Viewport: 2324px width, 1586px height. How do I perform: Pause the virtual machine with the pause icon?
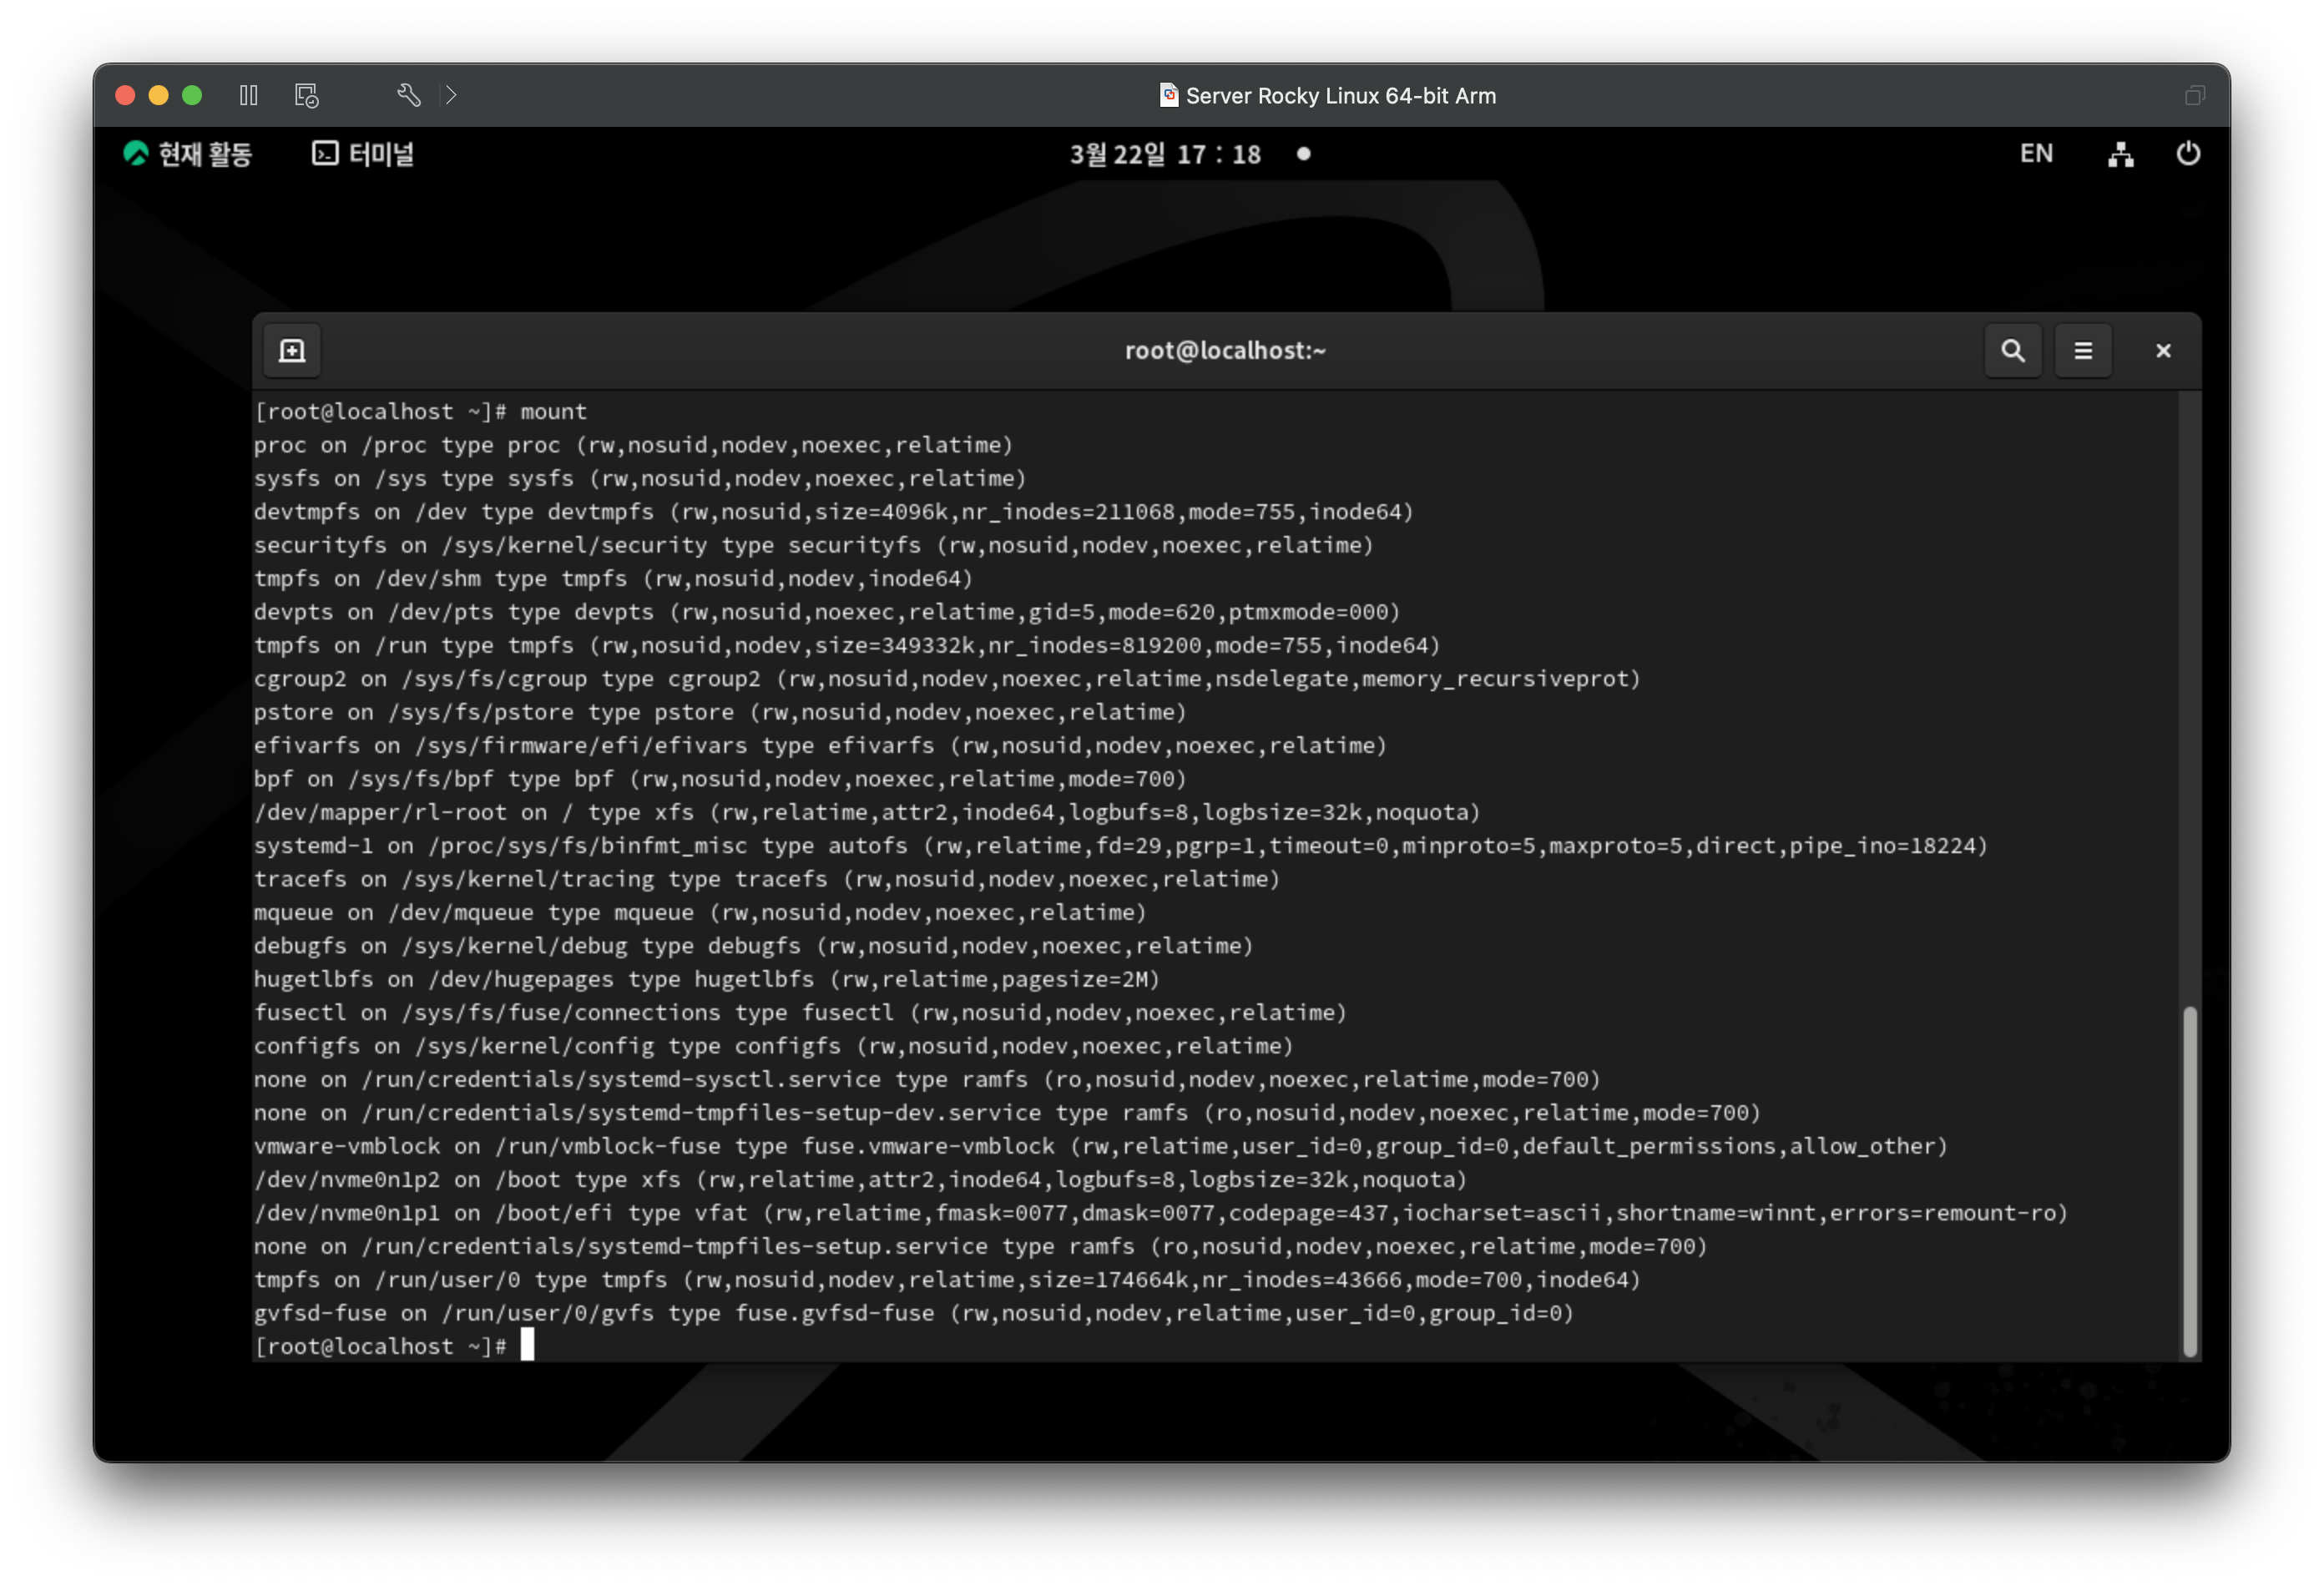coord(249,95)
